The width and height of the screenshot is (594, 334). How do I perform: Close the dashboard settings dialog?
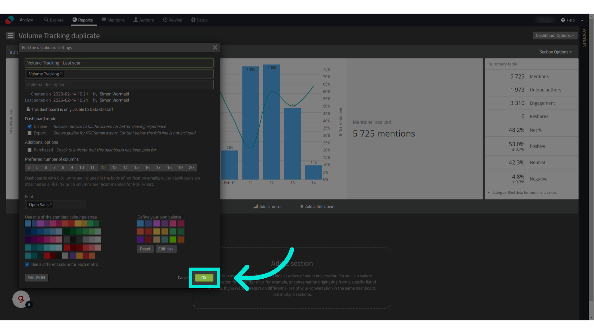(x=215, y=47)
